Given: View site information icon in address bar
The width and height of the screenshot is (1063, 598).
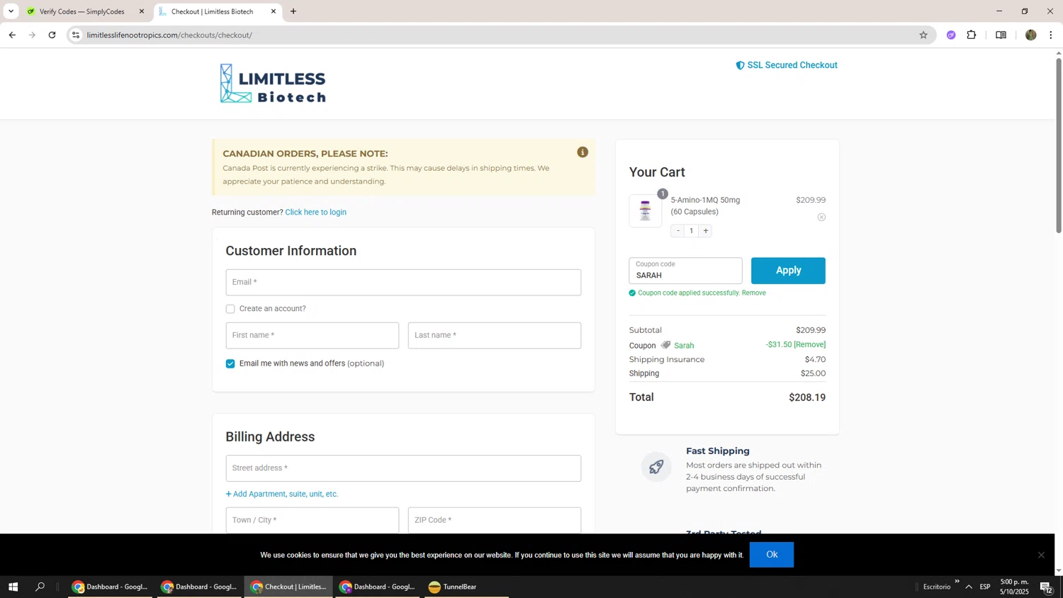Looking at the screenshot, I should 77,35.
